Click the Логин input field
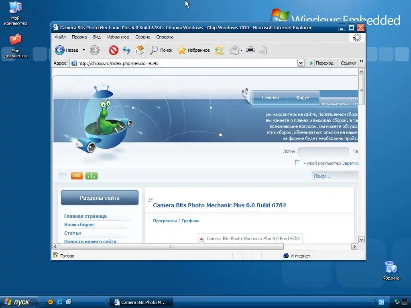The image size is (411, 308). click(x=323, y=151)
